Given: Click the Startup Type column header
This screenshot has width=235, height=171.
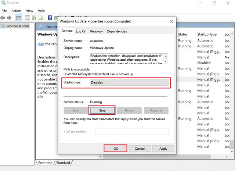Looking at the screenshot, I should coord(207,34).
